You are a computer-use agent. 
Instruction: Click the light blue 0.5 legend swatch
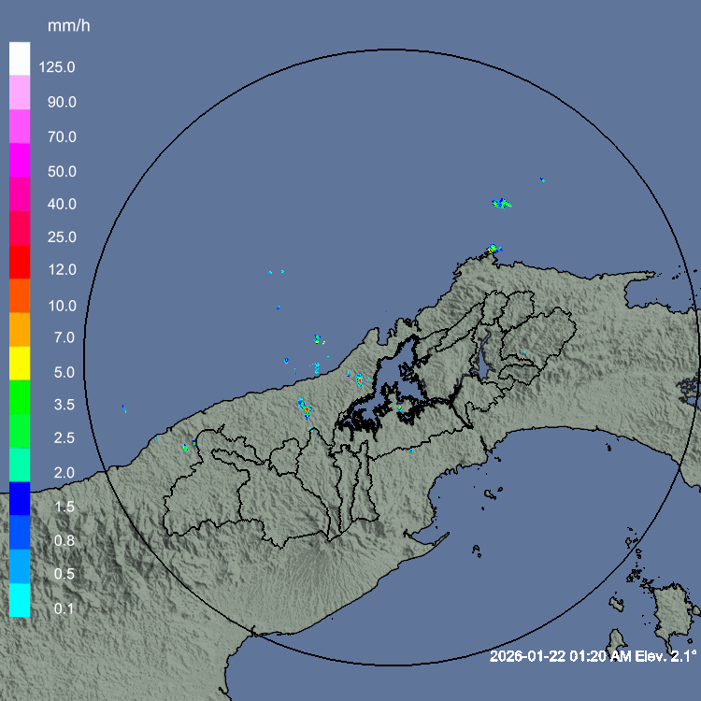pos(20,566)
